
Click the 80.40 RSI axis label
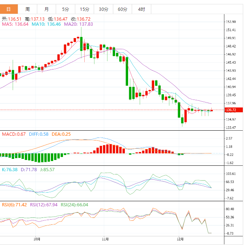click(x=230, y=209)
